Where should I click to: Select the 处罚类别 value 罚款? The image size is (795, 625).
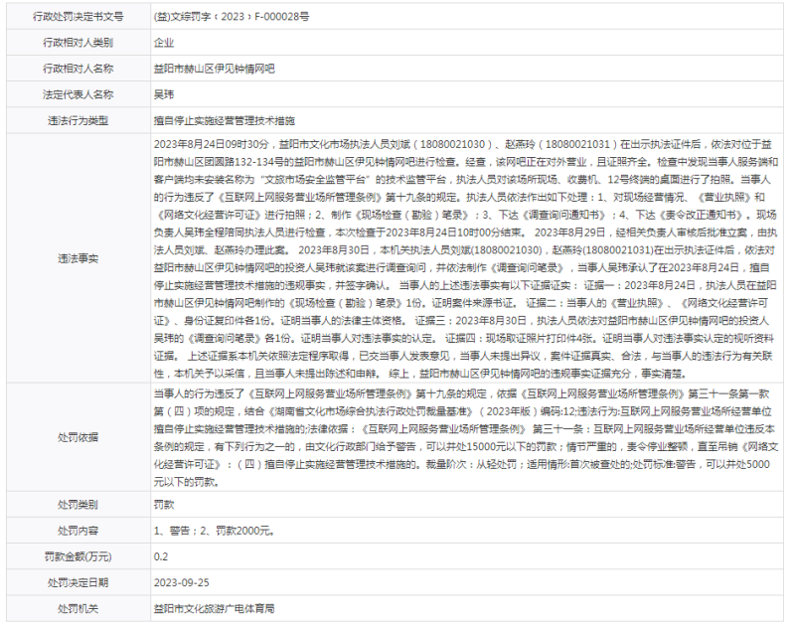[x=165, y=505]
